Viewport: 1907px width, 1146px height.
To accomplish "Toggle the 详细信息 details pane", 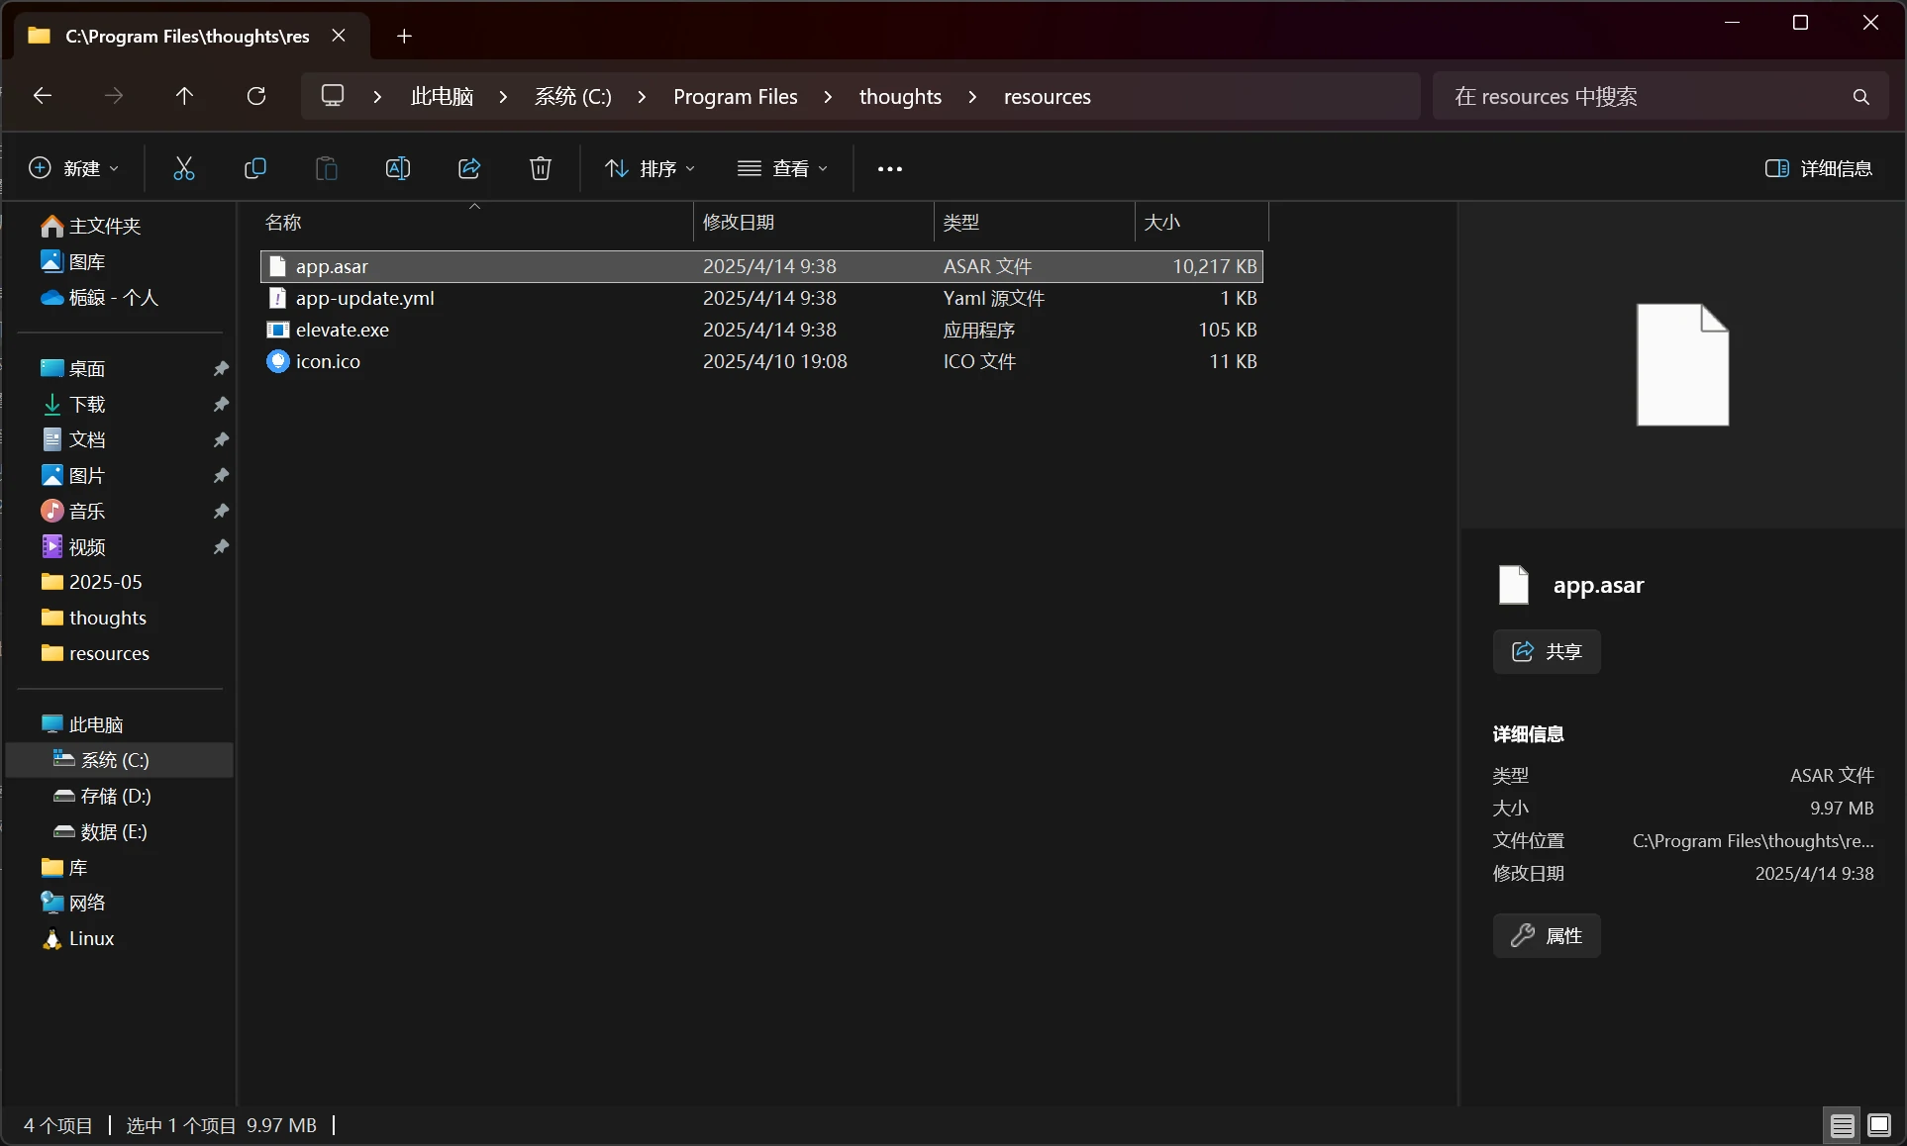I will click(1818, 168).
